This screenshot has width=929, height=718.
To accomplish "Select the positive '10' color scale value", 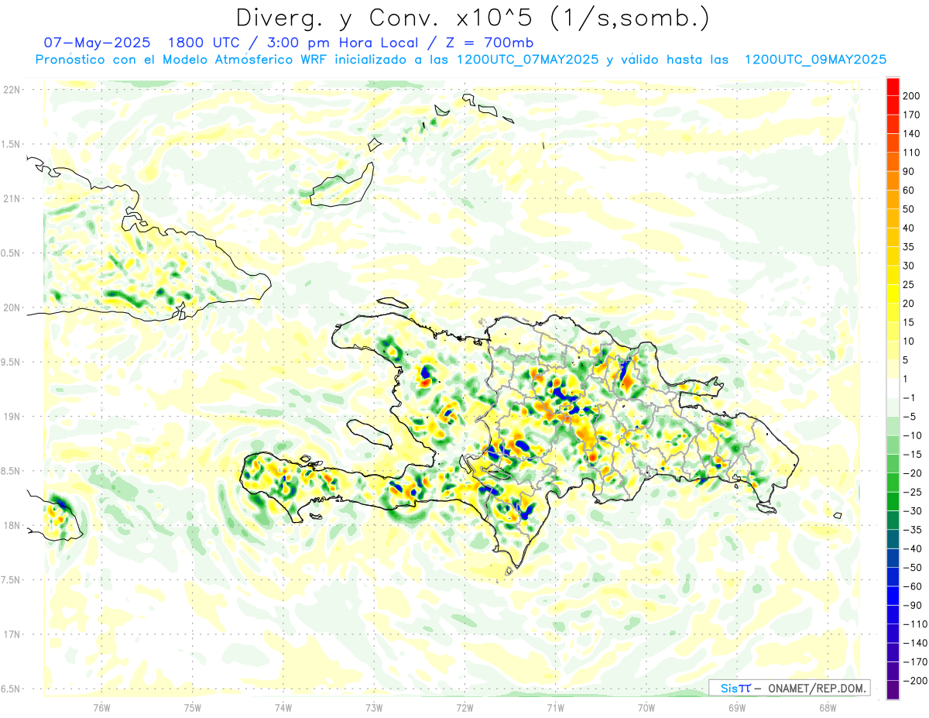I will (x=909, y=342).
